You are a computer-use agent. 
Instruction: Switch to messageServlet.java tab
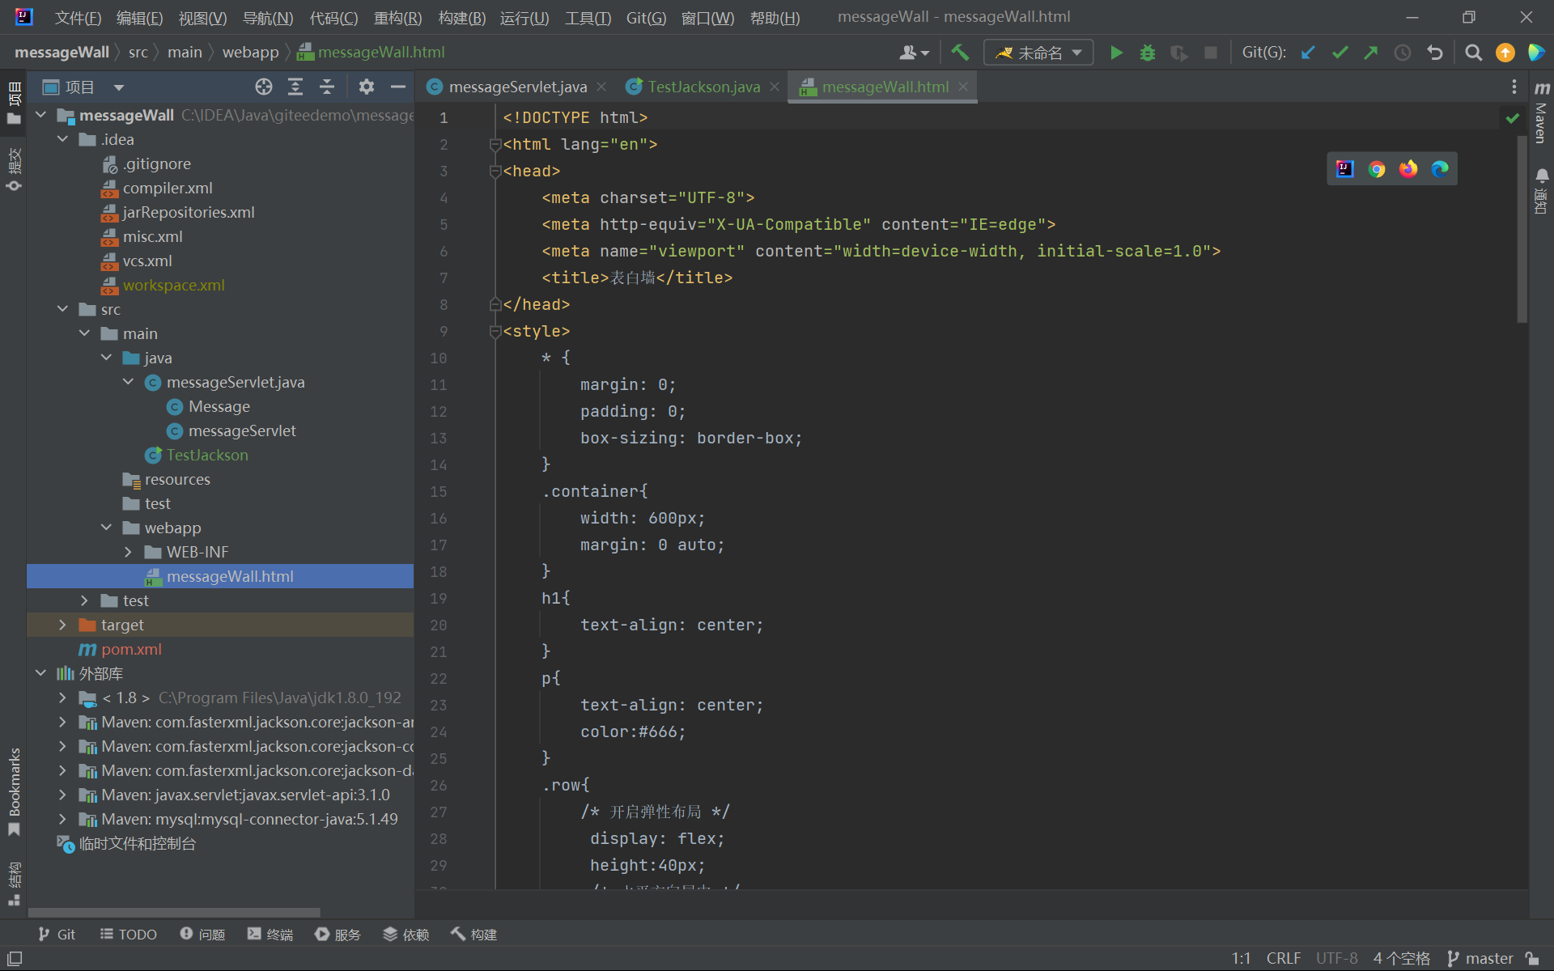tap(517, 87)
